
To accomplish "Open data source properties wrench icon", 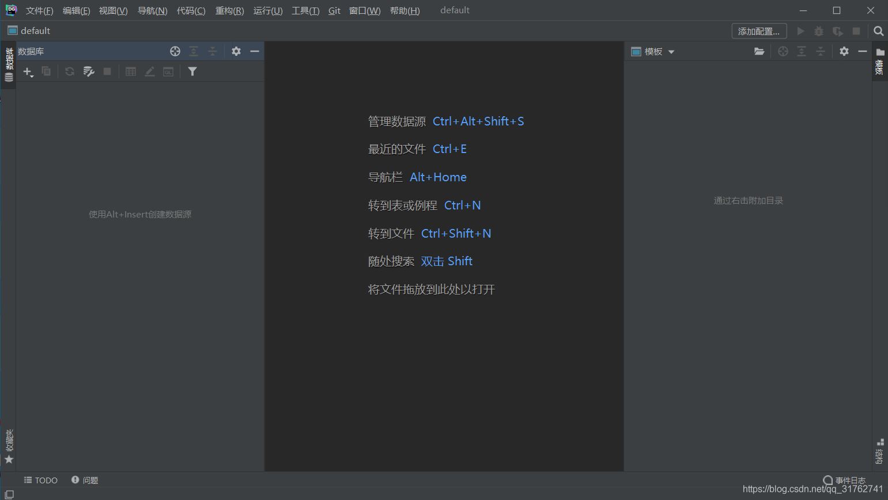I will click(x=89, y=72).
